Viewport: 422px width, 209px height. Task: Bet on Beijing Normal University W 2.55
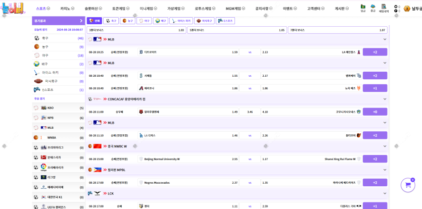188,159
